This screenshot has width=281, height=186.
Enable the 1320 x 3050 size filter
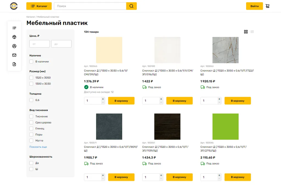tap(31, 78)
